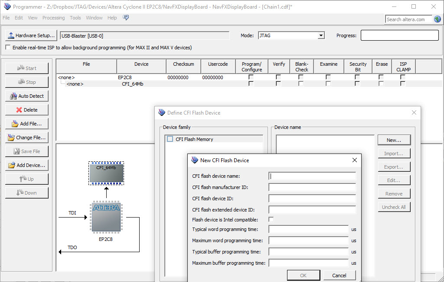Click the New... button in Define CFI Flash Device
The width and height of the screenshot is (444, 282).
(394, 140)
